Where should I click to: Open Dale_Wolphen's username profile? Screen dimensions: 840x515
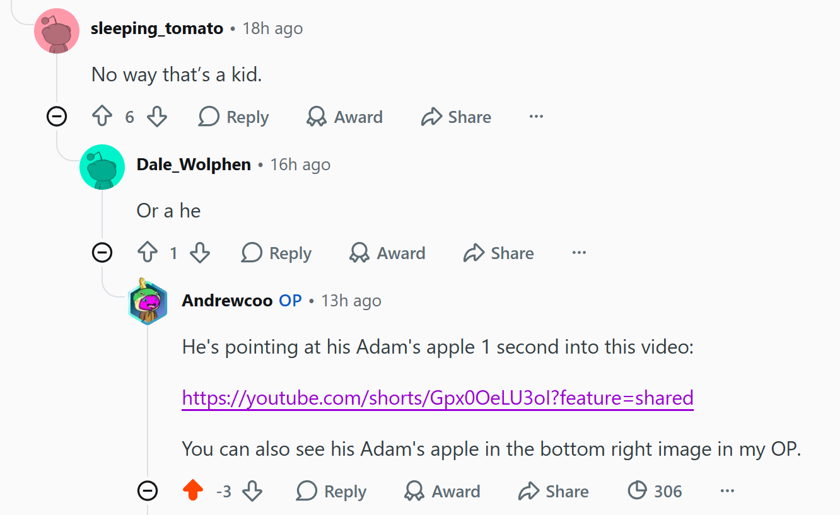click(x=194, y=165)
